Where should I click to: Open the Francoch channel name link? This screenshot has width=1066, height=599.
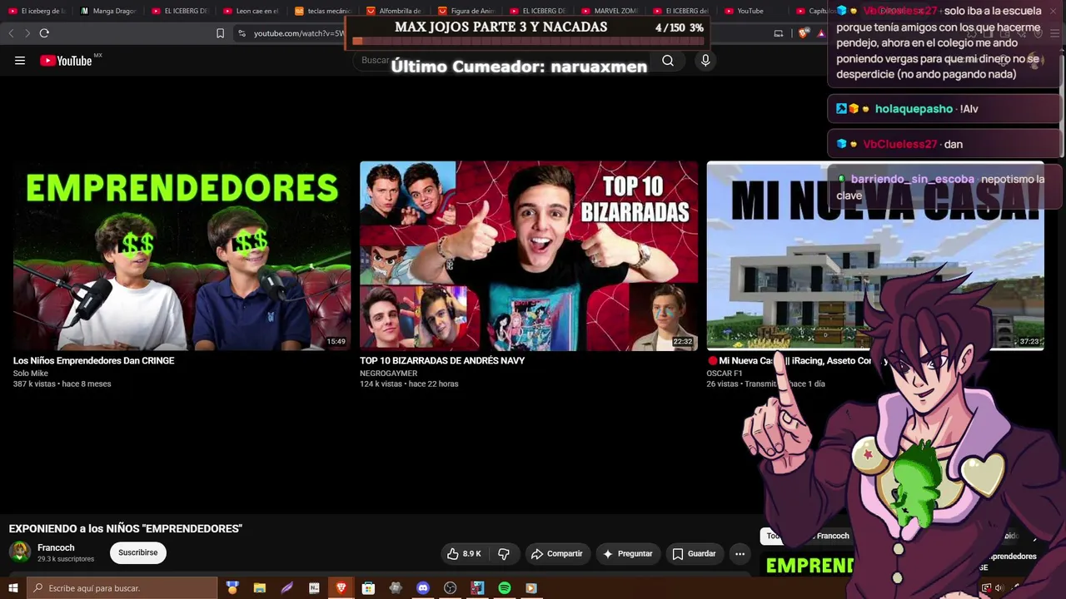click(x=56, y=547)
